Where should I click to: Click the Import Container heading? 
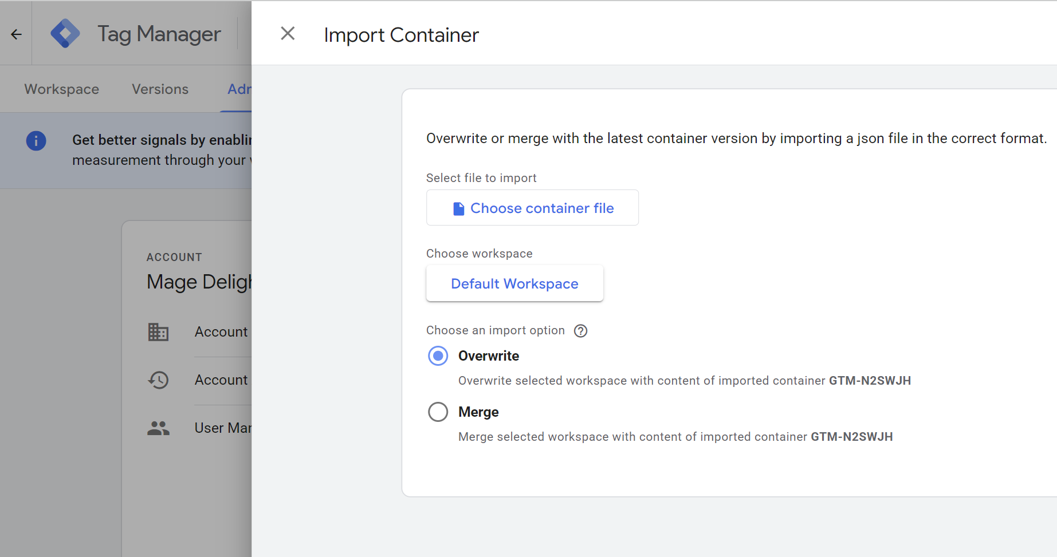(401, 35)
